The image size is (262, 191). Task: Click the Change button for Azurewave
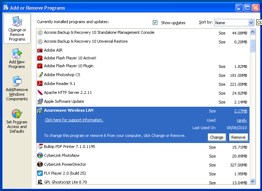[x=217, y=137]
